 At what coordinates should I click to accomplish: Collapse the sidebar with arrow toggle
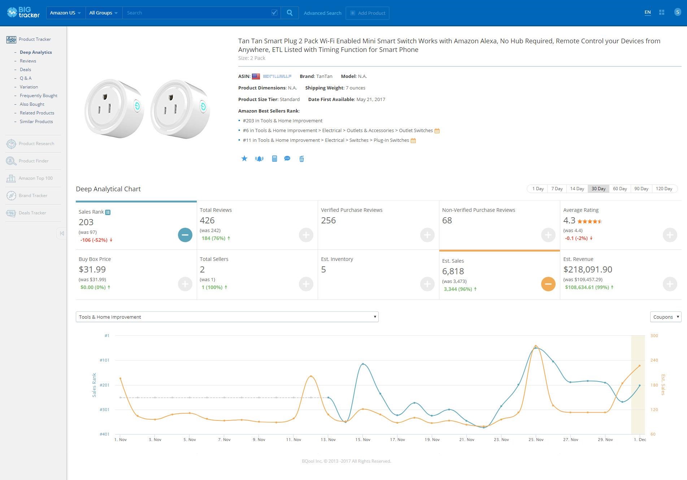(x=62, y=233)
